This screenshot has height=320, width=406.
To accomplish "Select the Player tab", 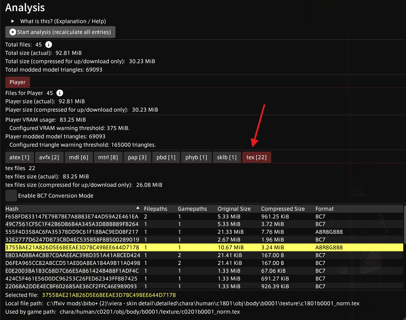I will pyautogui.click(x=18, y=82).
